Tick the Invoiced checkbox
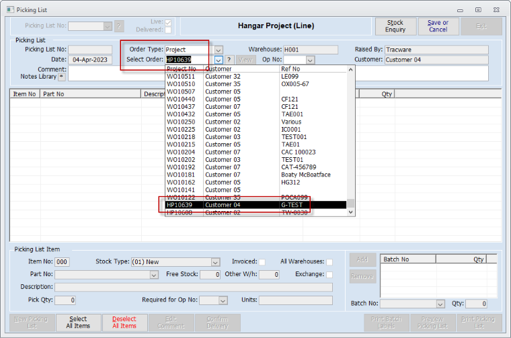Viewport: 511px width, 338px height. 262,262
